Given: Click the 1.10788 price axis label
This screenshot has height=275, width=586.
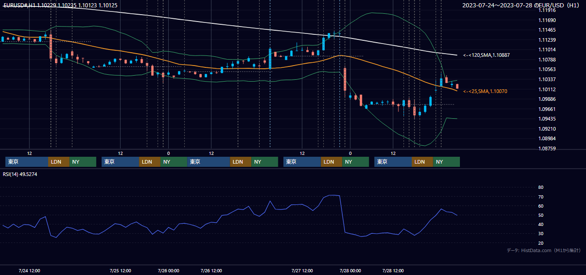Looking at the screenshot, I should (547, 60).
